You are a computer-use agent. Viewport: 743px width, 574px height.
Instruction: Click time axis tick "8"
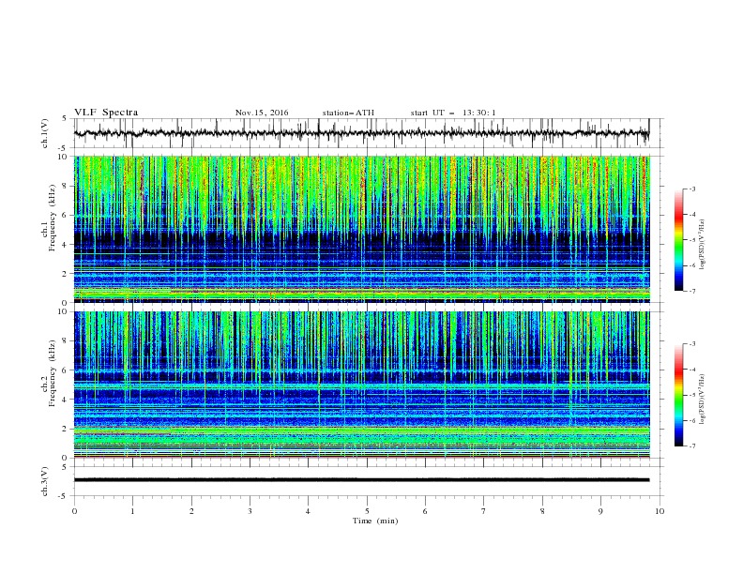[542, 511]
